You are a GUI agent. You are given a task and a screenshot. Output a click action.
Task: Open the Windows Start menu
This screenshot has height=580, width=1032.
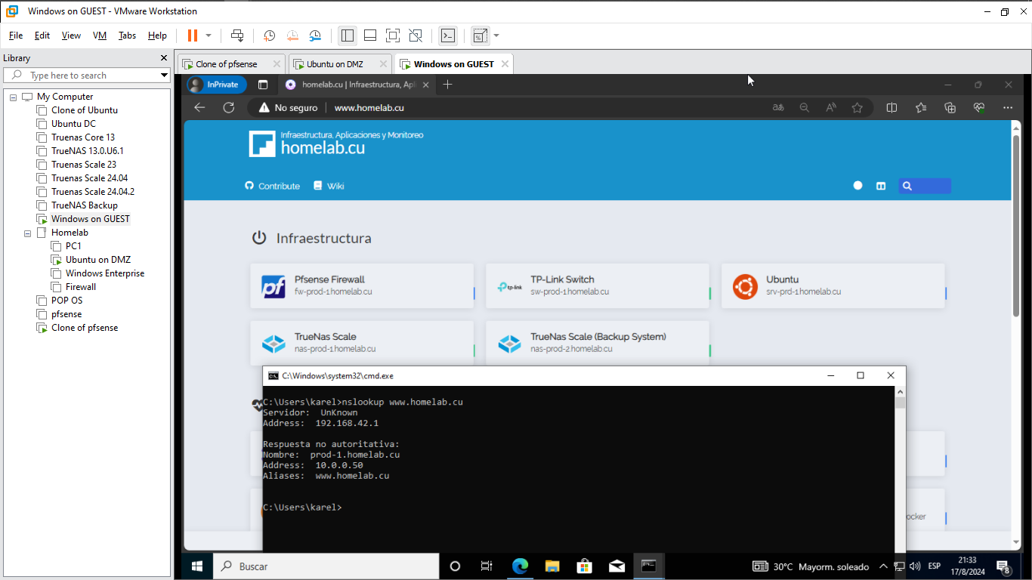(197, 566)
